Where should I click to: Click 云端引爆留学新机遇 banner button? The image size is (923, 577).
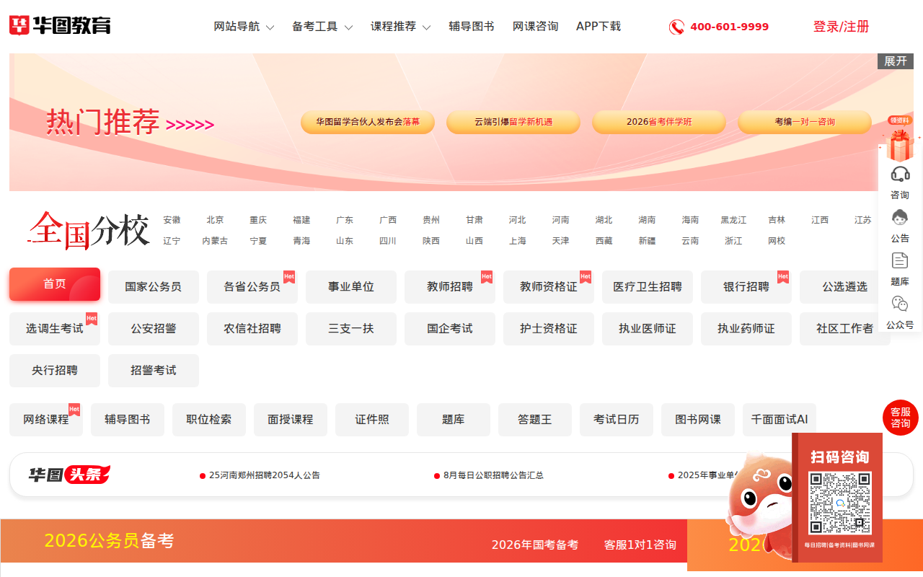point(513,122)
